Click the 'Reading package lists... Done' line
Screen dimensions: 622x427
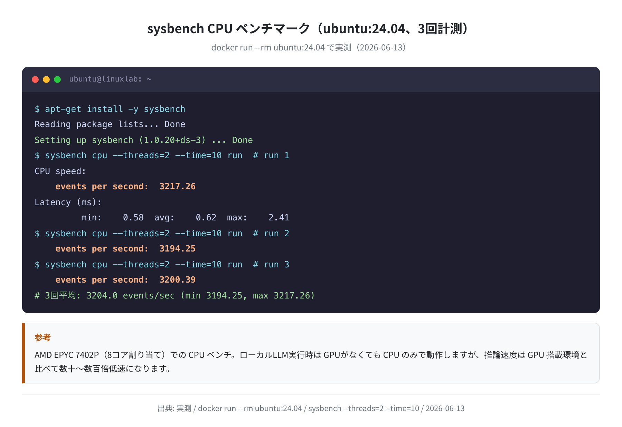pyautogui.click(x=110, y=124)
